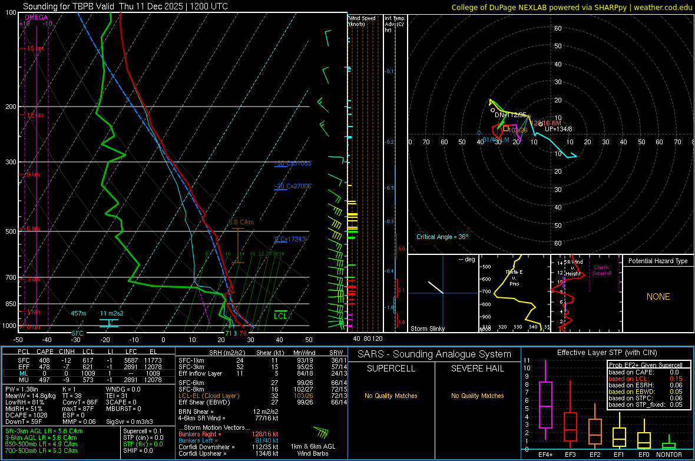Click the Sfc-3km AGL LR = 5.8 C/km line
The height and width of the screenshot is (461, 695).
[x=44, y=431]
